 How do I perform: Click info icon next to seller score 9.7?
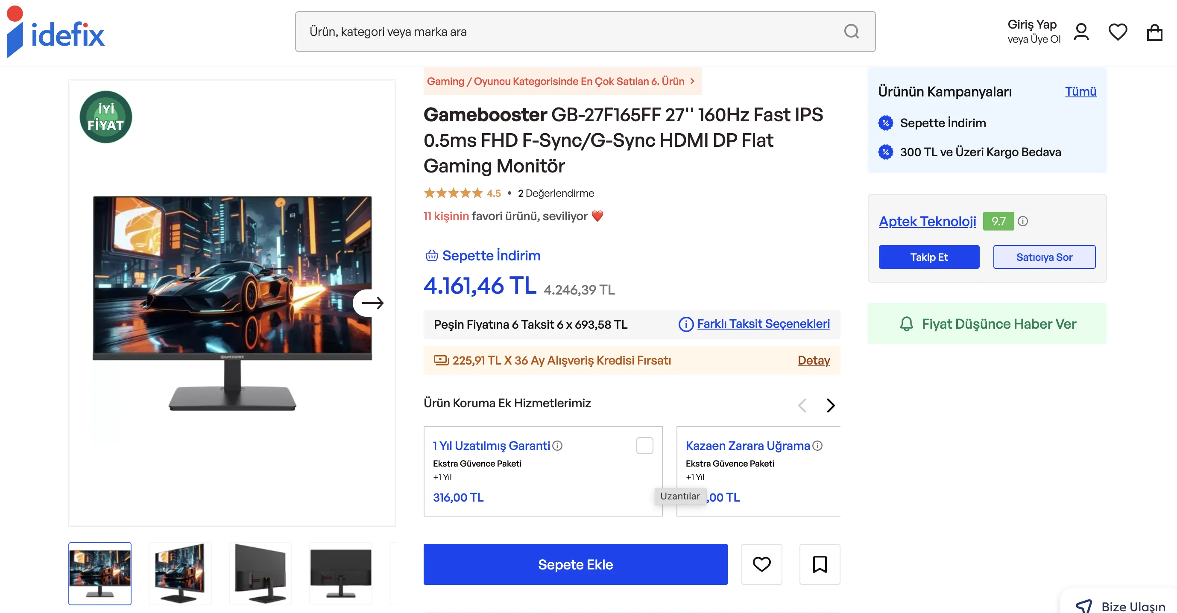1023,221
